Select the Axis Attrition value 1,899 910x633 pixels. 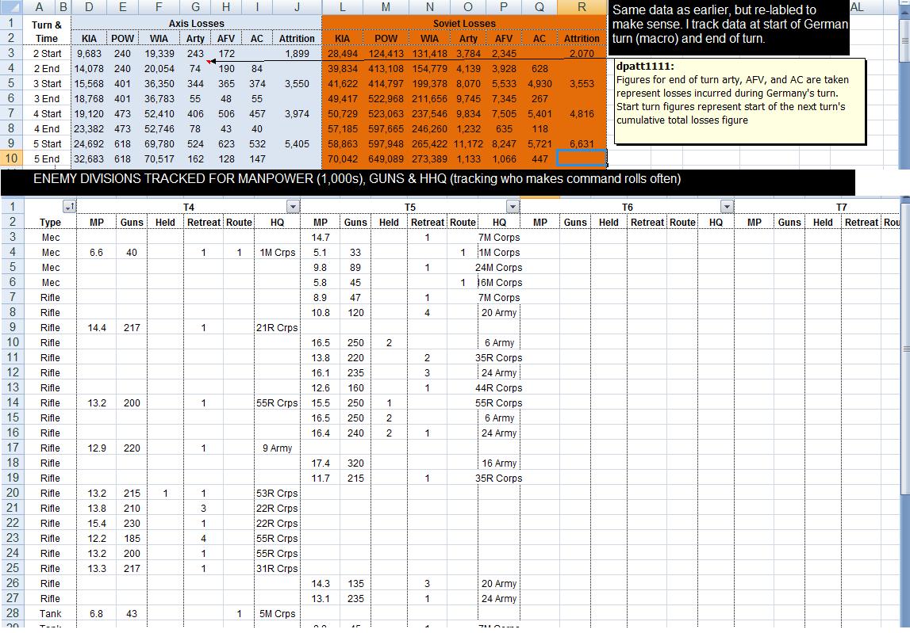click(x=298, y=53)
